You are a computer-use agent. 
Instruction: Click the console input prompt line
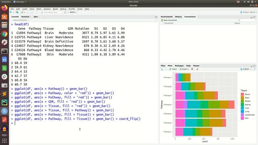tap(84, 123)
